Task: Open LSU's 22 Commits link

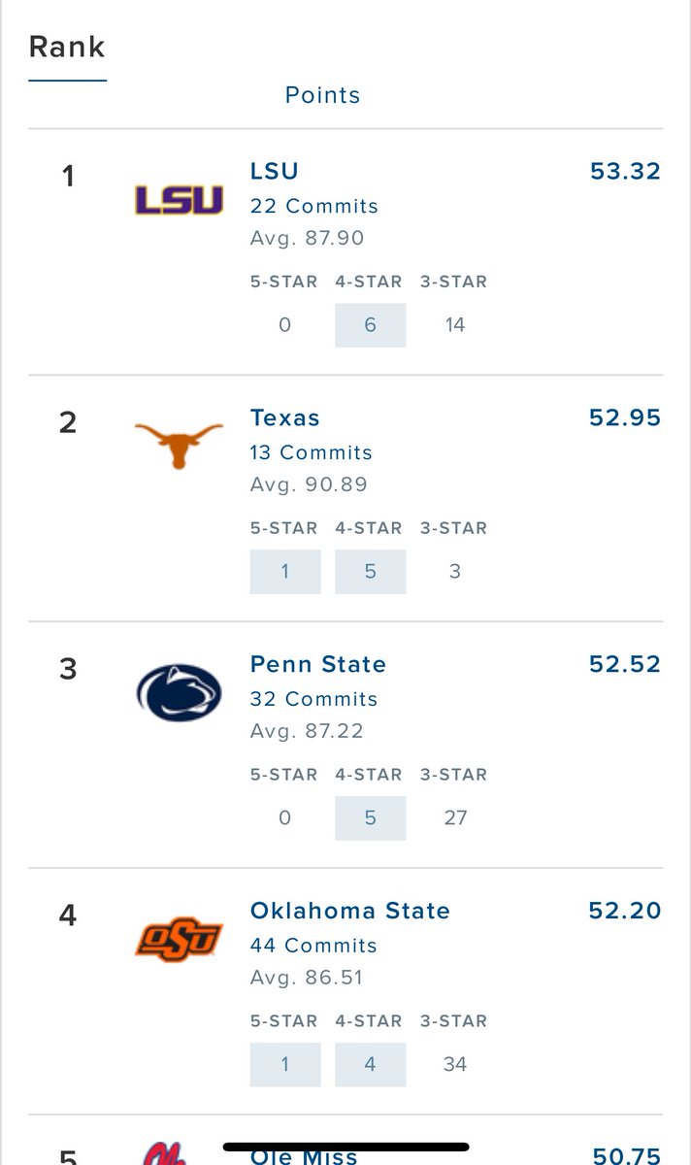Action: tap(314, 206)
